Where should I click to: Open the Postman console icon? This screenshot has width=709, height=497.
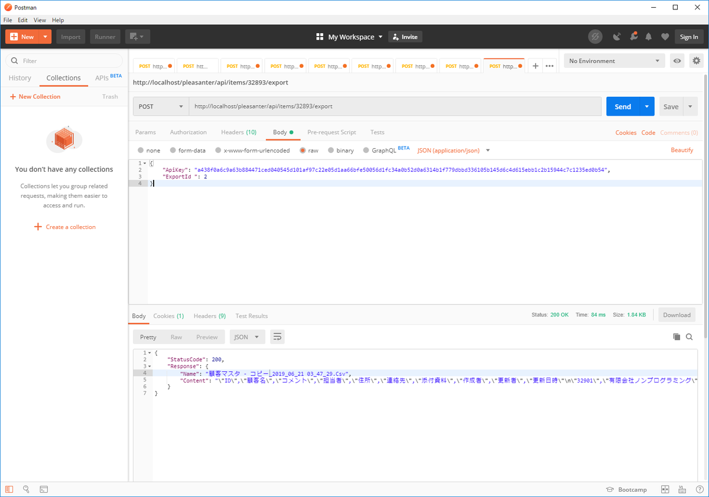(x=44, y=489)
